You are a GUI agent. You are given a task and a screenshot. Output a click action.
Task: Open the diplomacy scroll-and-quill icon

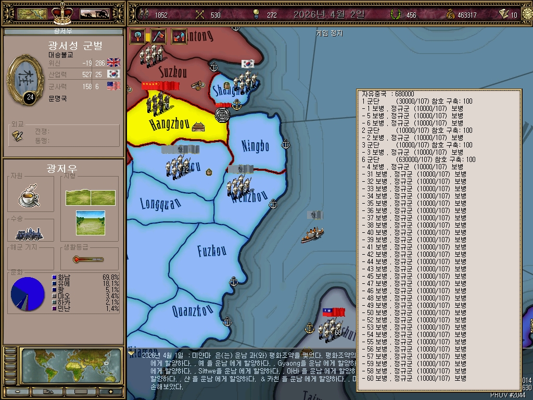18,136
